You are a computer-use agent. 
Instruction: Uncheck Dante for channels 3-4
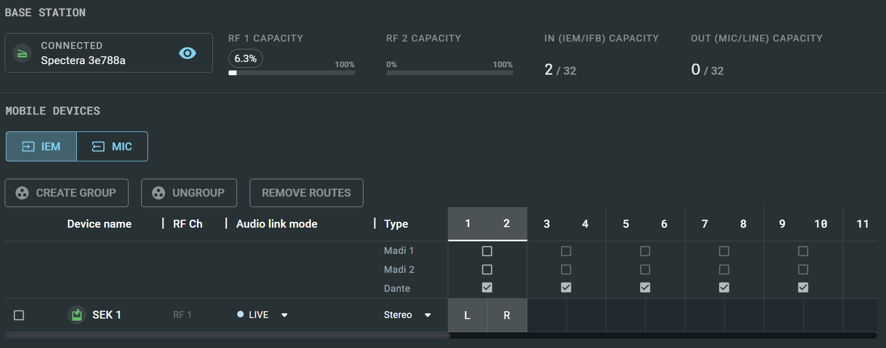pos(566,288)
